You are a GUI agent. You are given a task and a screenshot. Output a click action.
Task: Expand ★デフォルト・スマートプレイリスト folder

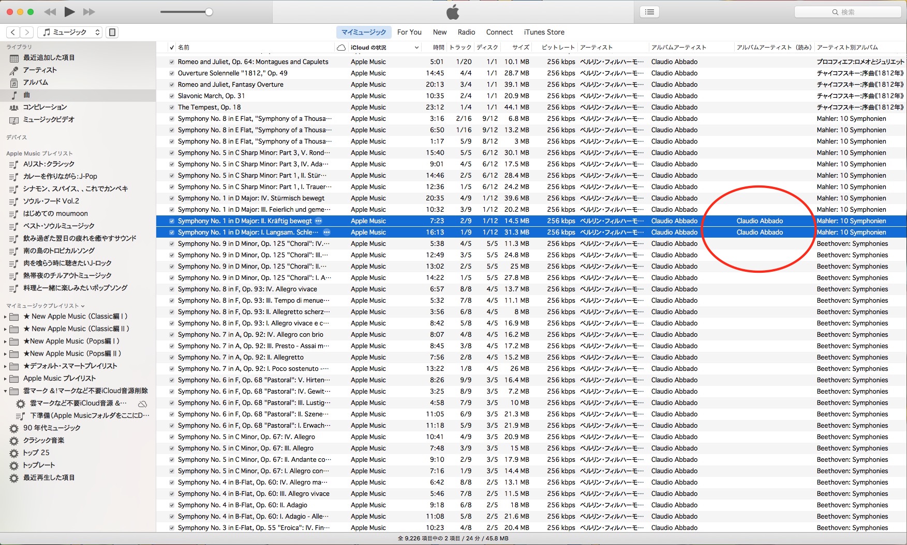point(5,366)
